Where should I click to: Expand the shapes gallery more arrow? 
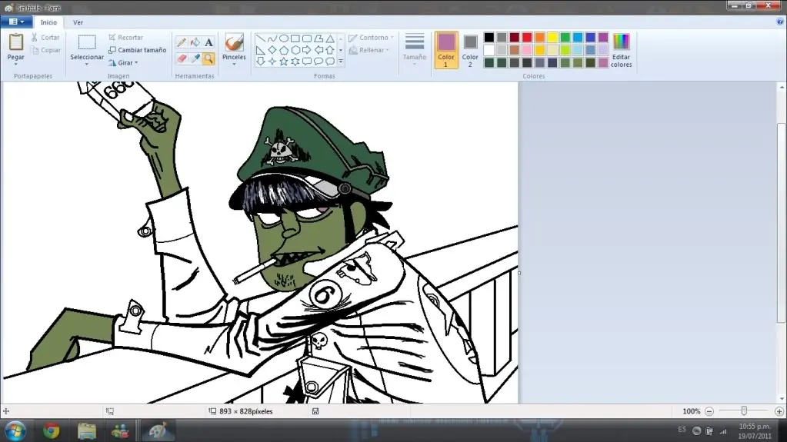click(340, 61)
